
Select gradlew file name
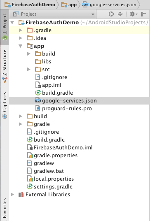pos(44,163)
